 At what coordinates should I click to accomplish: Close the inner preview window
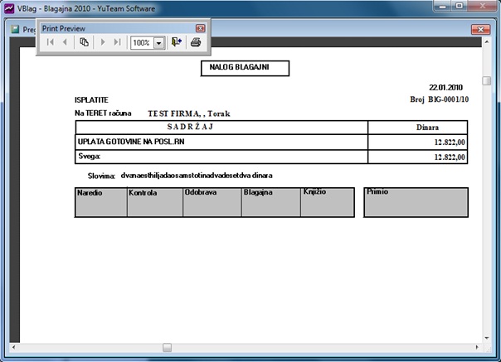click(x=480, y=29)
